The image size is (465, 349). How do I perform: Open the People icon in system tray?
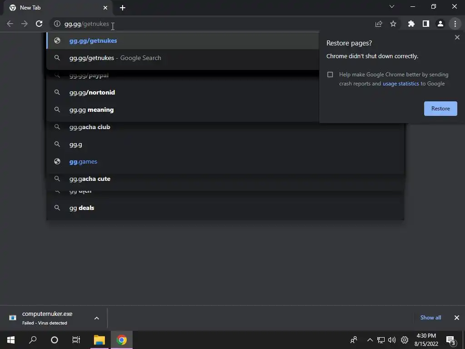(353, 340)
